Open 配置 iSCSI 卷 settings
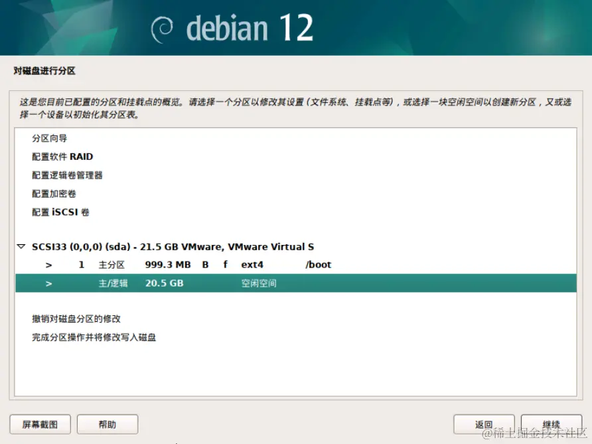Screen dimensions: 592x444 [x=60, y=212]
